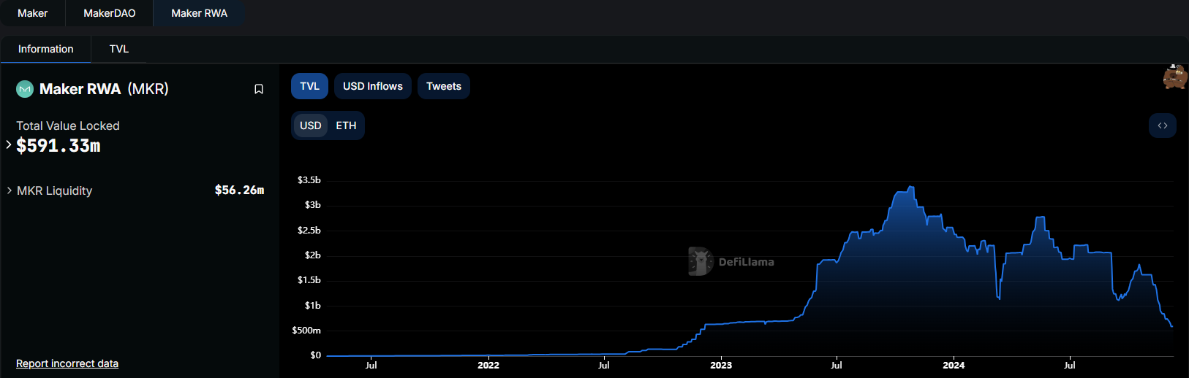
Task: Click the chart peak near $3.5b
Action: click(910, 188)
